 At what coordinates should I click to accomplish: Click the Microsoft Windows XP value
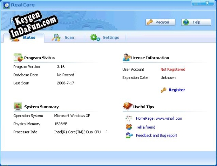72,116
